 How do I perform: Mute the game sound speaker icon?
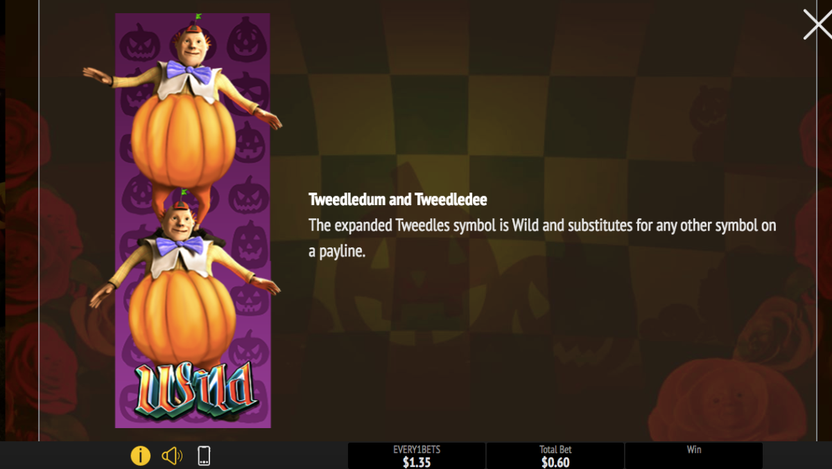click(x=172, y=455)
